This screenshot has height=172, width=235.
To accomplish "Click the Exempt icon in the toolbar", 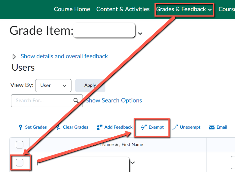I will coord(144,127).
